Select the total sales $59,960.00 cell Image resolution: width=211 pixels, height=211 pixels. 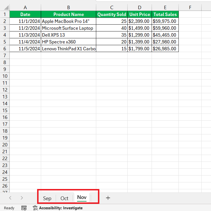click(165, 28)
